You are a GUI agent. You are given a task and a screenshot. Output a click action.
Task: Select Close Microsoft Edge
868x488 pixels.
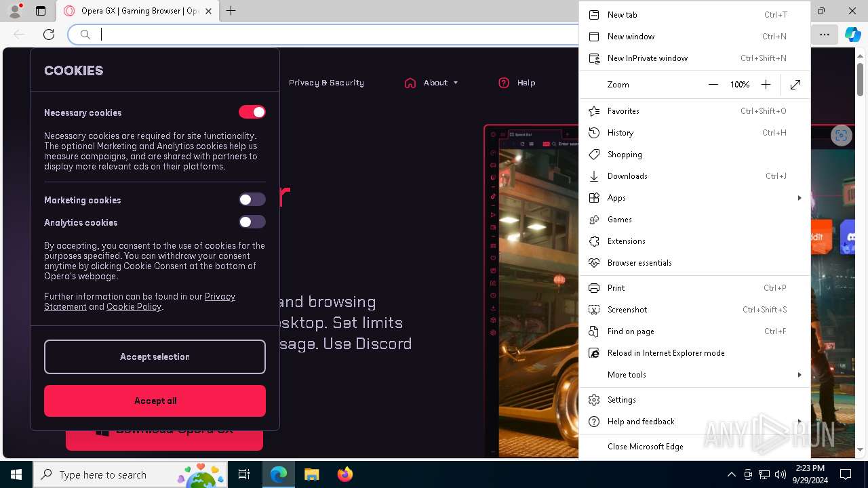694,447
